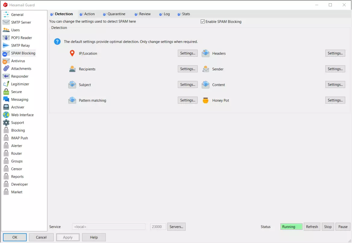This screenshot has height=243, width=352.
Task: Select Legitimizer in the sidebar
Action: point(20,84)
